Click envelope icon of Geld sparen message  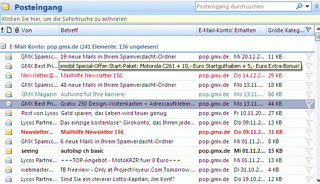click(x=8, y=113)
